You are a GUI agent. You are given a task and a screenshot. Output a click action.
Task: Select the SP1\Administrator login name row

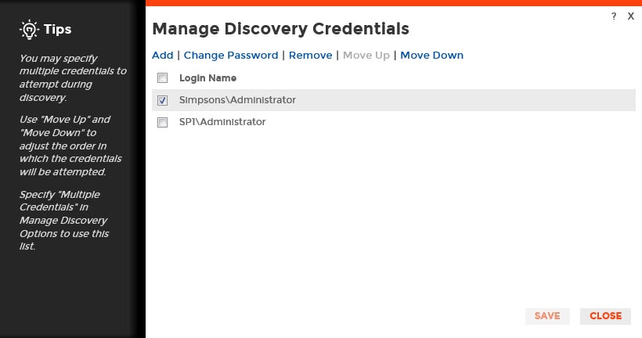click(222, 122)
